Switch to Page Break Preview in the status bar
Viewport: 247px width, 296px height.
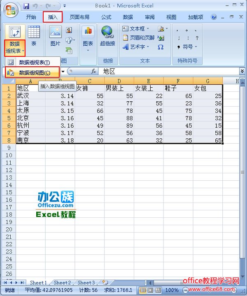pos(158,290)
